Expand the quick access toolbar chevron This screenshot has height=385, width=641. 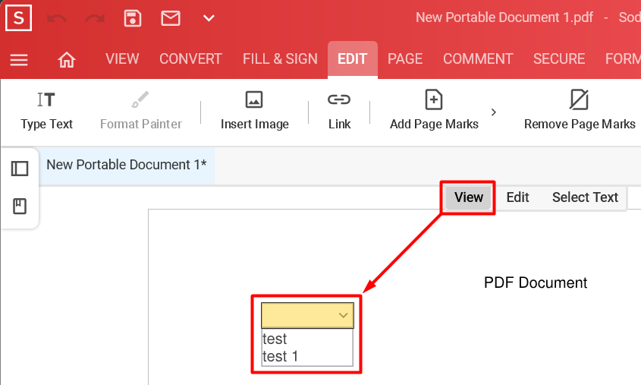[x=209, y=18]
